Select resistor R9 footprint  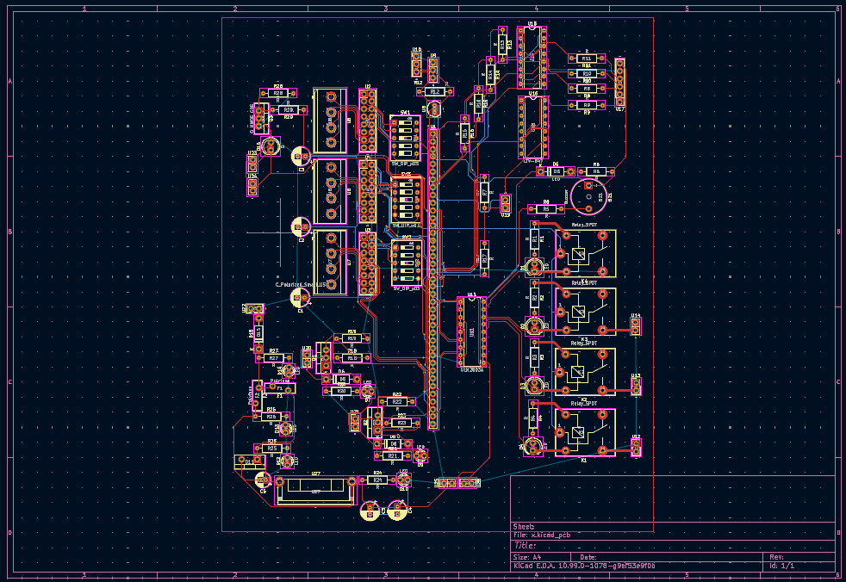(x=587, y=105)
